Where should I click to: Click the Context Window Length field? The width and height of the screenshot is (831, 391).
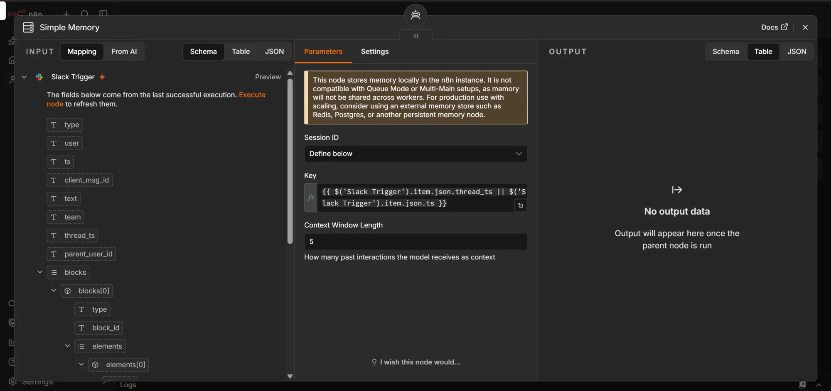click(415, 242)
